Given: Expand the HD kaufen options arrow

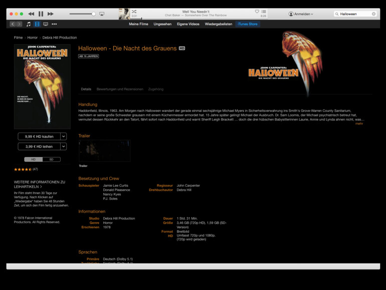Looking at the screenshot, I should coord(63,136).
